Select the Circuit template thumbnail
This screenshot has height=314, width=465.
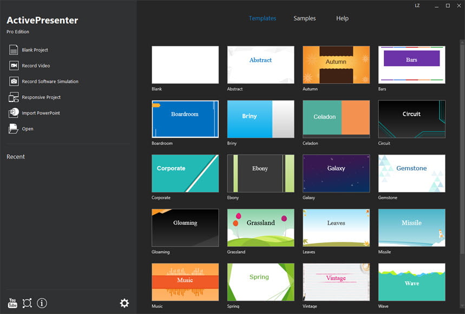[x=411, y=119]
